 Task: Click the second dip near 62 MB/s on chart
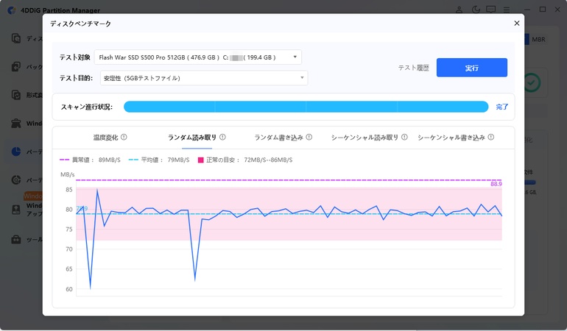point(195,280)
